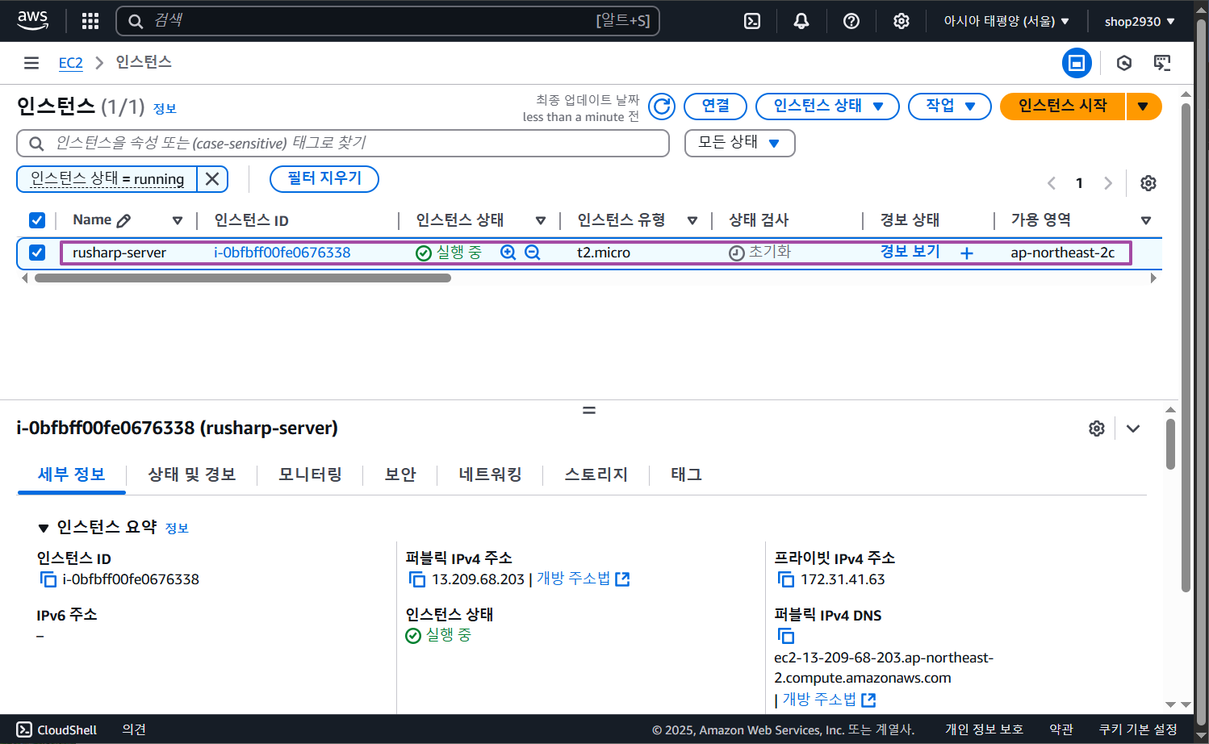Open the top bar settings gear
The width and height of the screenshot is (1209, 744).
click(901, 21)
